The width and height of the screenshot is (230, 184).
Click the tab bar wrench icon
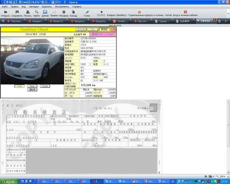[x=3, y=21]
